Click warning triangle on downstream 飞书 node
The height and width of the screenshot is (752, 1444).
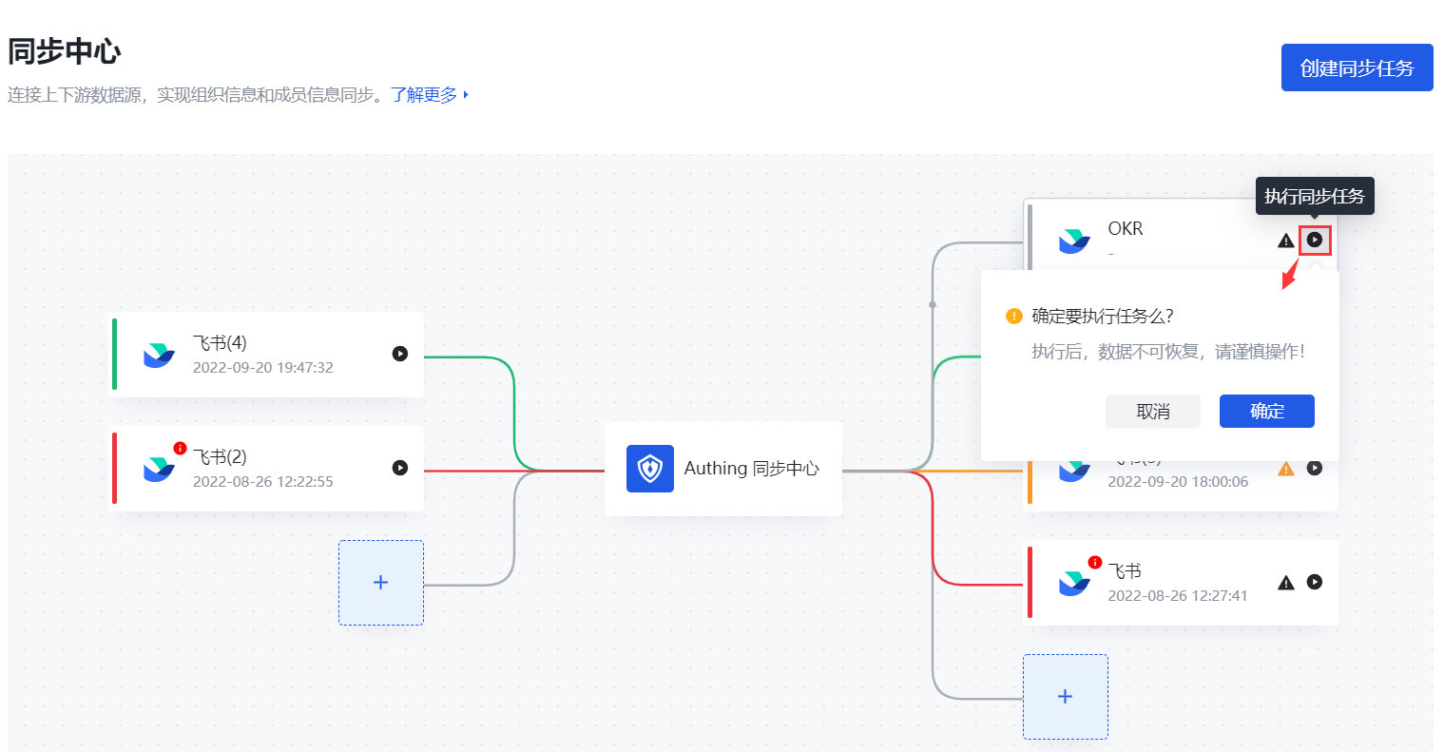coord(1286,583)
